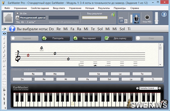This screenshot has height=111, width=170.
Task: Click the Yamaha Grand instrument selector
Action: [x=148, y=88]
